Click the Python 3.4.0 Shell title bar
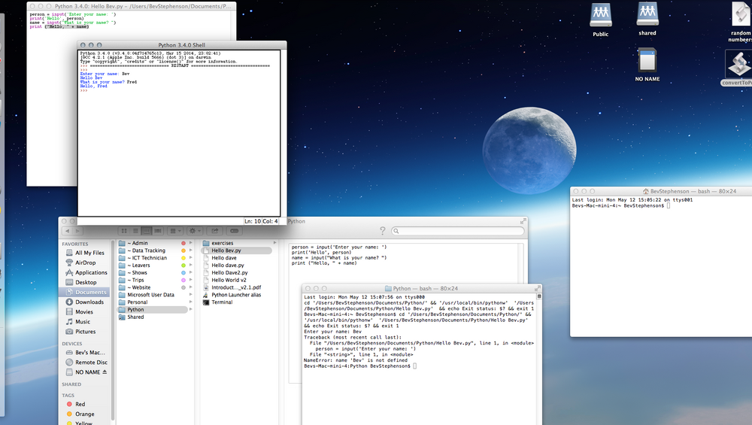This screenshot has width=752, height=425. 182,45
